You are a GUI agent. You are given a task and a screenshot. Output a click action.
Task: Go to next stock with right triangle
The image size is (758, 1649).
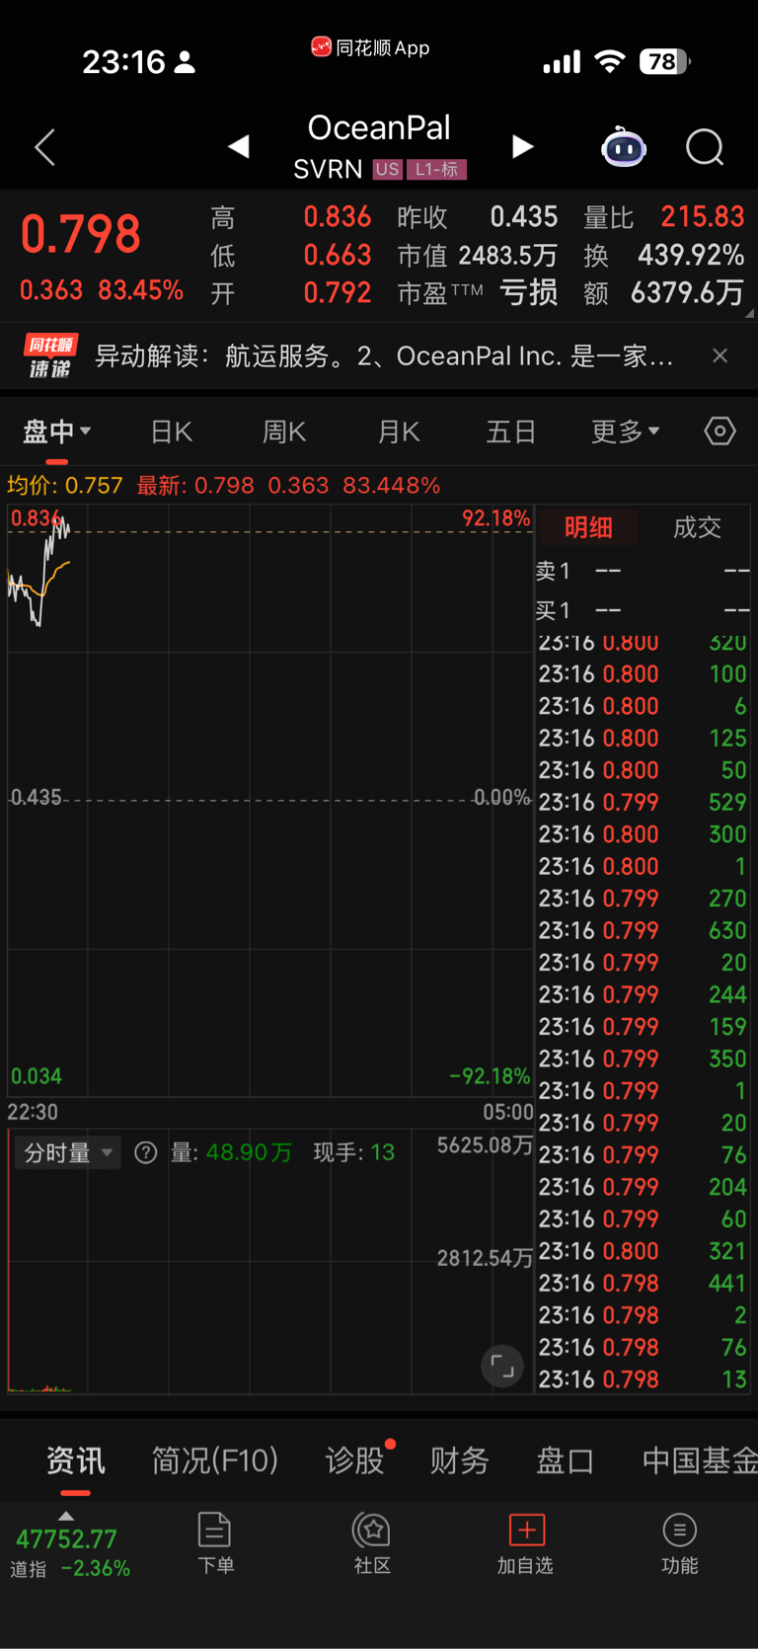point(522,147)
